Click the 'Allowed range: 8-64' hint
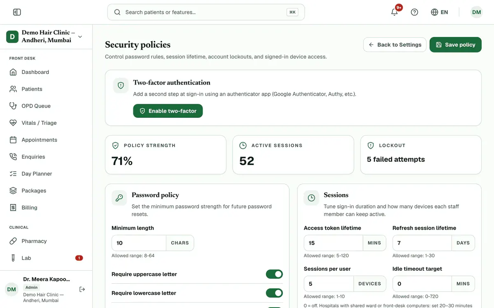Screen dimensions: 494x308 pyautogui.click(x=133, y=256)
